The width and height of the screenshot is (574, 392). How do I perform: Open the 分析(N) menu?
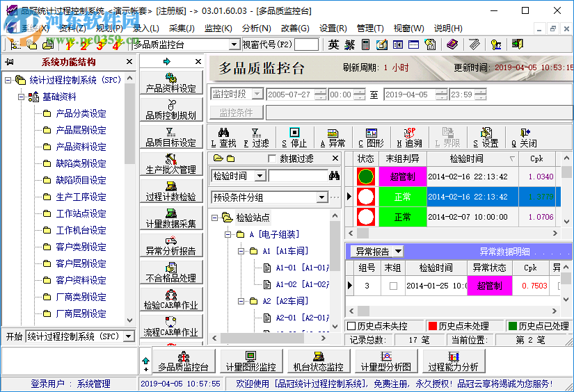[256, 28]
